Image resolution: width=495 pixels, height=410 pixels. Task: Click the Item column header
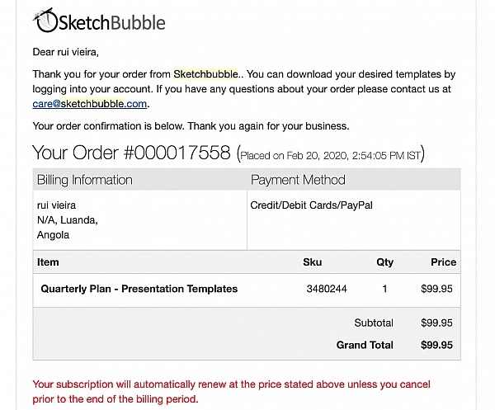pyautogui.click(x=48, y=262)
